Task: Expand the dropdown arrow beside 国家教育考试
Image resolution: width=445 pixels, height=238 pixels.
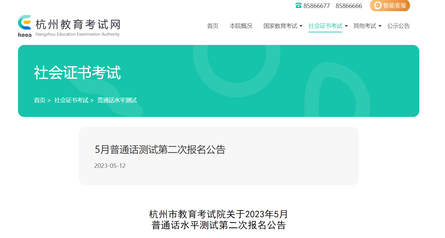Action: pos(301,26)
